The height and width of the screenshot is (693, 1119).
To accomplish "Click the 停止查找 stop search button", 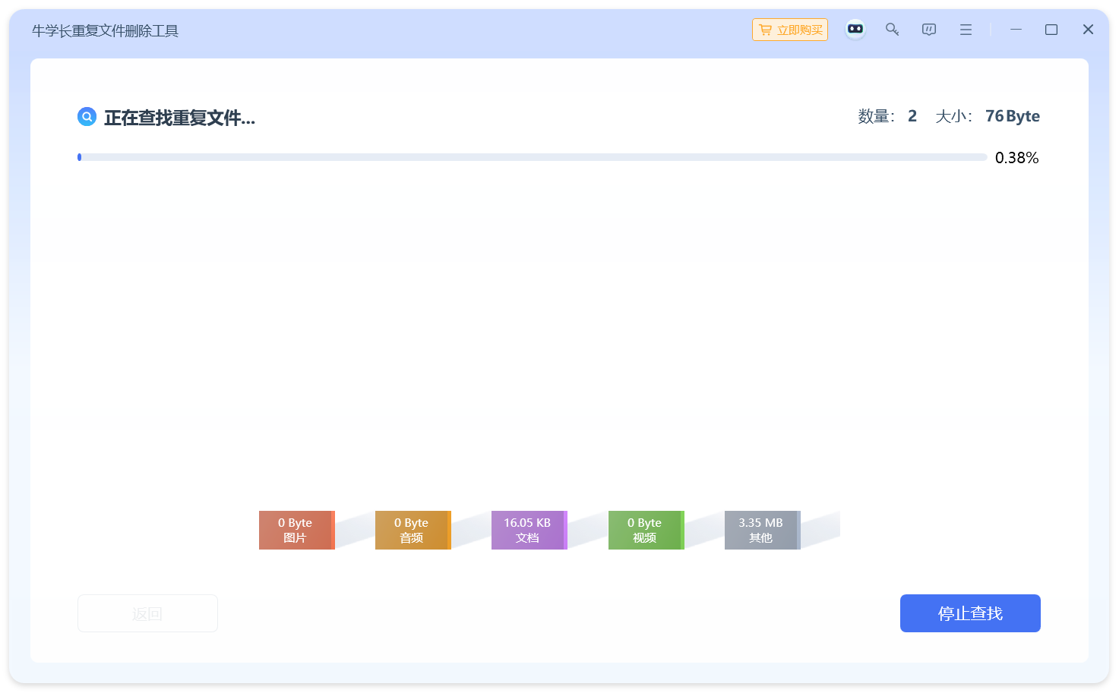I will [x=970, y=613].
